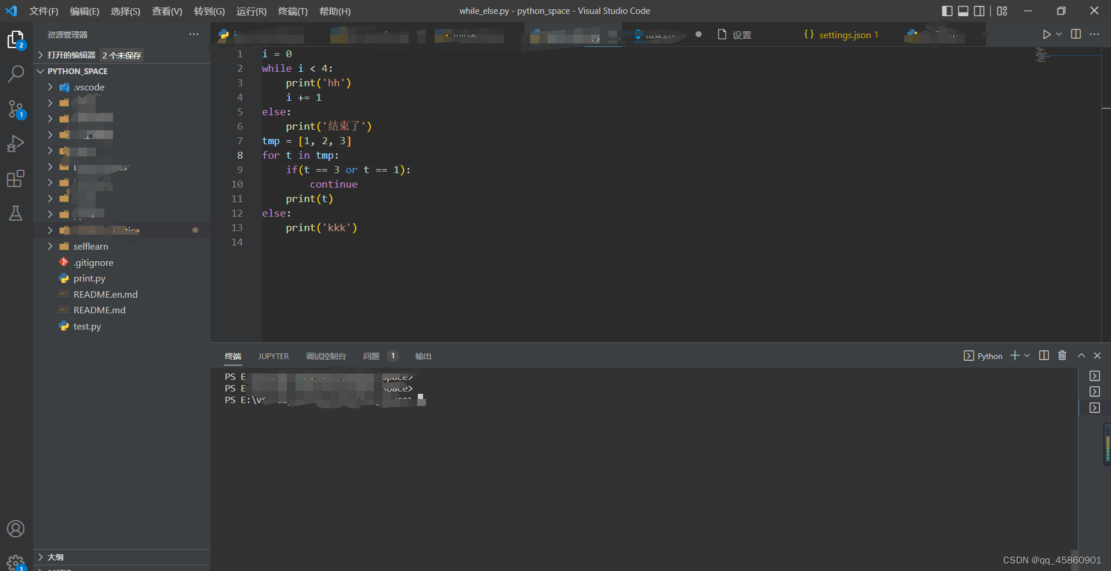This screenshot has width=1111, height=571.
Task: Open the terminal profile dropdown next to plus
Action: tap(1026, 356)
